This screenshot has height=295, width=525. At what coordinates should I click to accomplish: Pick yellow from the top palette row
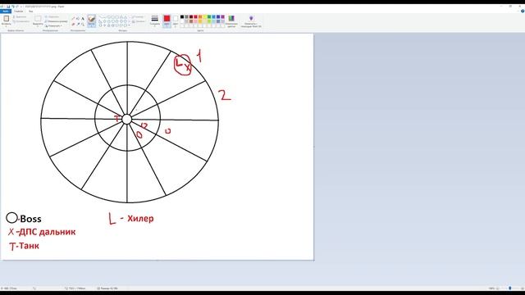[204, 16]
